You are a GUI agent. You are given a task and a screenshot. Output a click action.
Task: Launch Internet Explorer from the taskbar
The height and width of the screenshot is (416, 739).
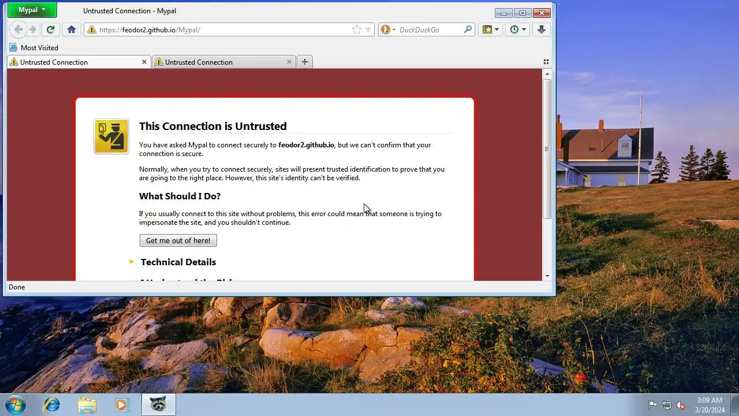pyautogui.click(x=52, y=404)
